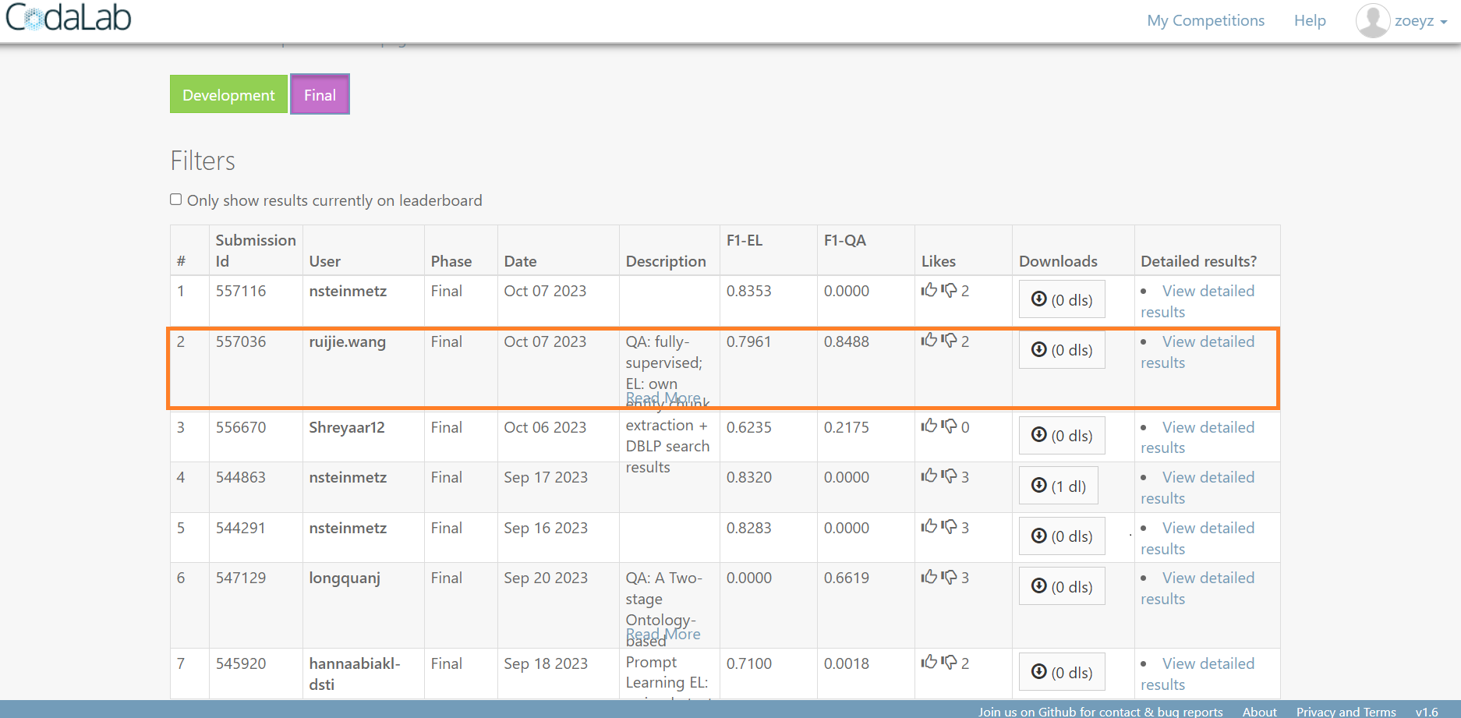Thumbs-down the hannaabiakl-dsti submission 545920

[x=949, y=663]
